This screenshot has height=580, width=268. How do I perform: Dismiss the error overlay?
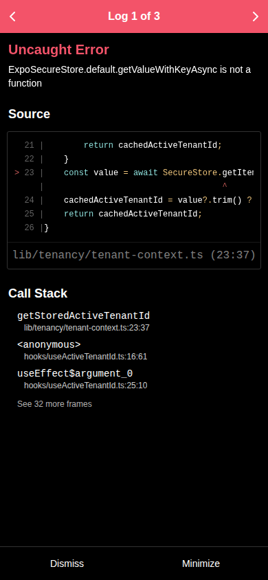[67, 564]
